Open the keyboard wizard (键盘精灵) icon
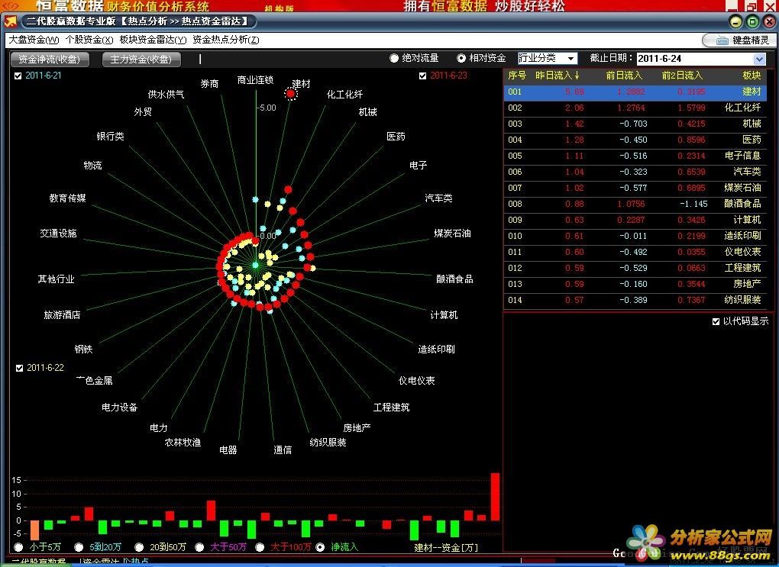 [722, 40]
